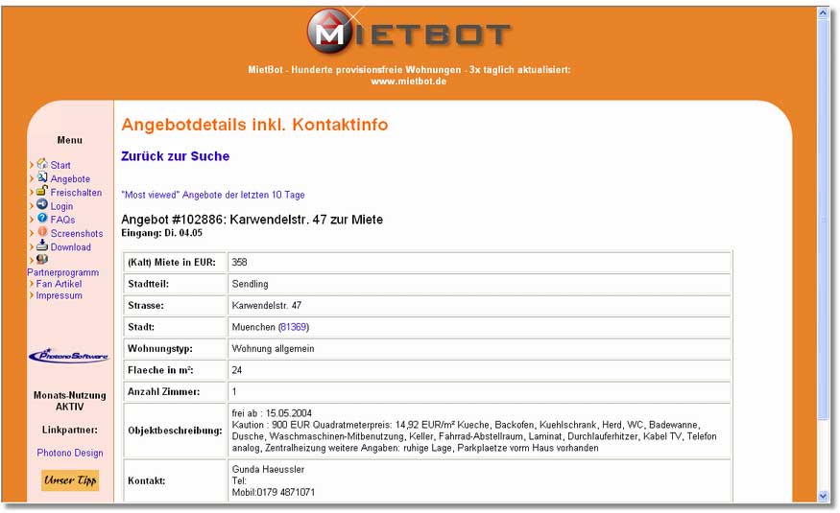840x513 pixels.
Task: Click the scrollbar down arrow
Action: pyautogui.click(x=824, y=496)
